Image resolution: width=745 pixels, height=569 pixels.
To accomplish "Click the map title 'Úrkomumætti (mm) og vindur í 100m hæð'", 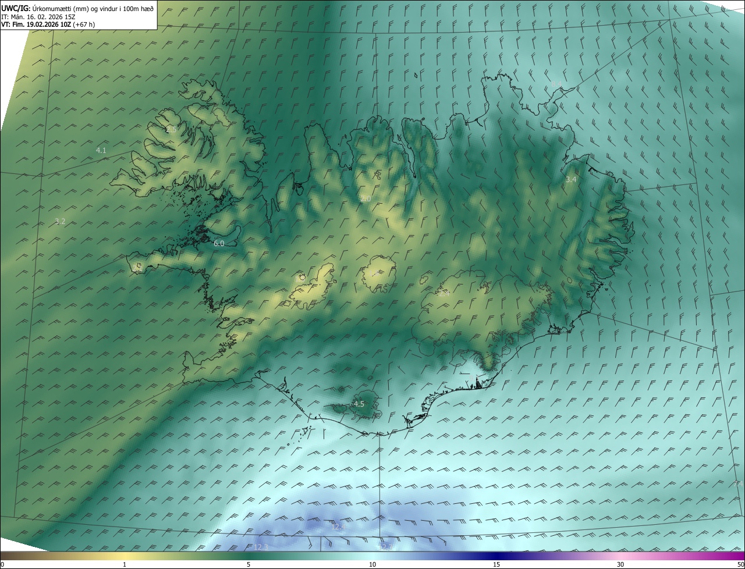I will tap(93, 8).
